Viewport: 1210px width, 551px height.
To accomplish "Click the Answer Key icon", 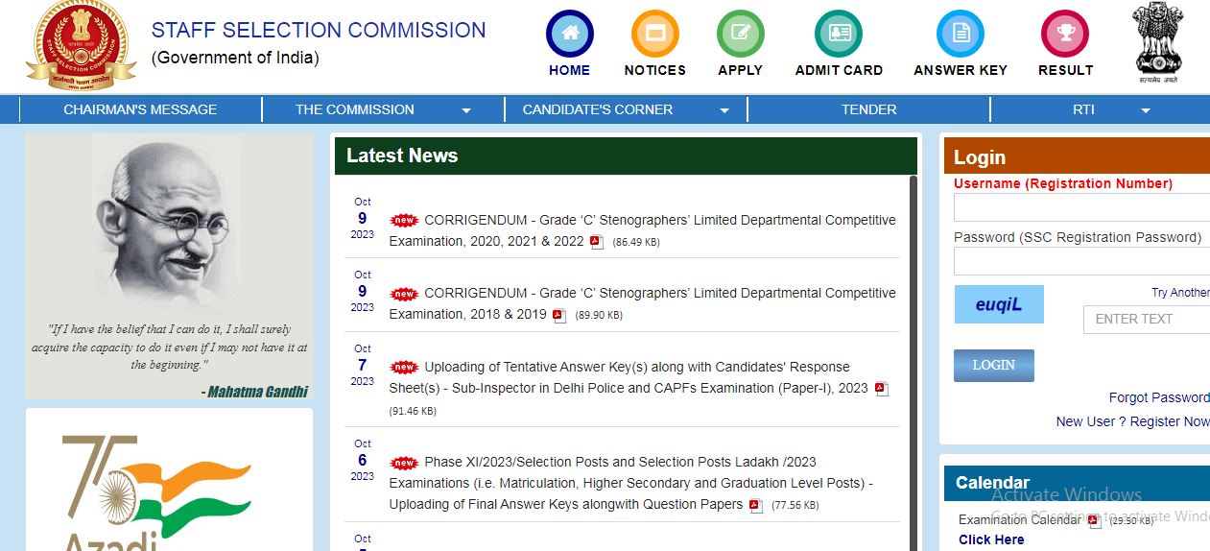I will [x=960, y=35].
